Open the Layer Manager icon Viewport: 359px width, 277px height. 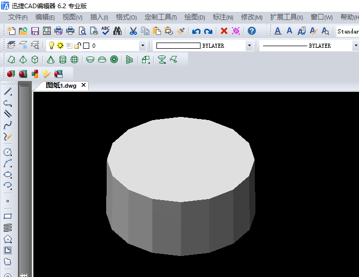11,45
